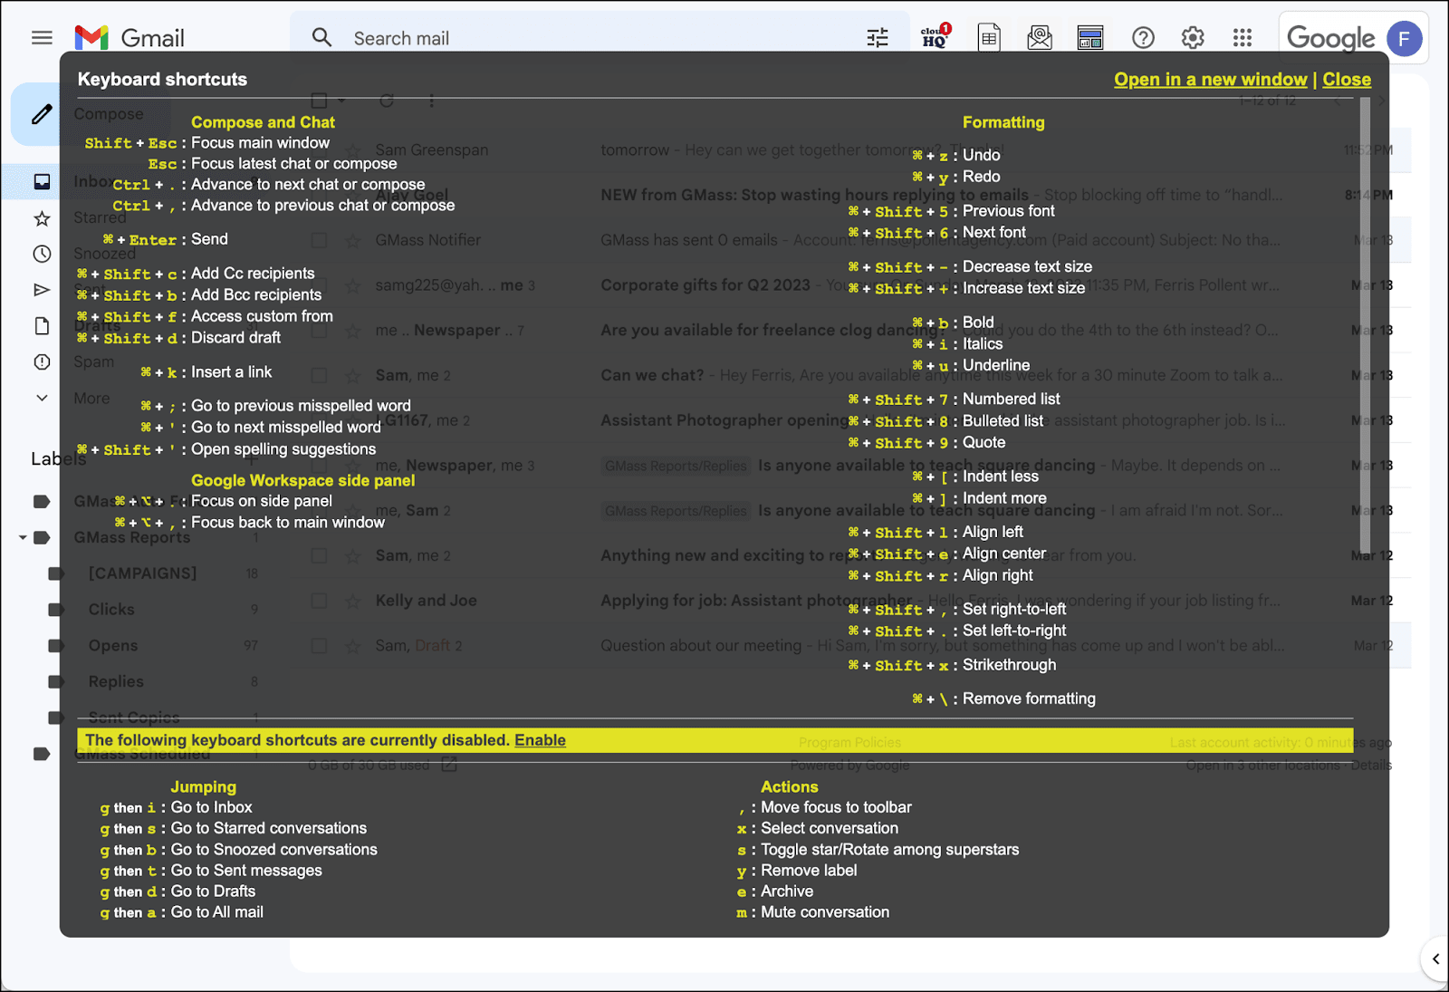This screenshot has width=1449, height=992.
Task: Click 'Discard draft' shortcut text
Action: [x=235, y=338]
